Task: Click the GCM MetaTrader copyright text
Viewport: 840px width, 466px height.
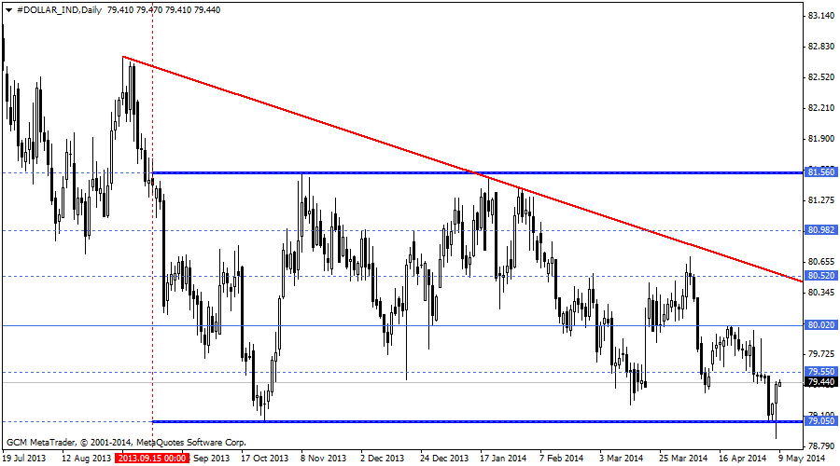Action: click(x=126, y=442)
